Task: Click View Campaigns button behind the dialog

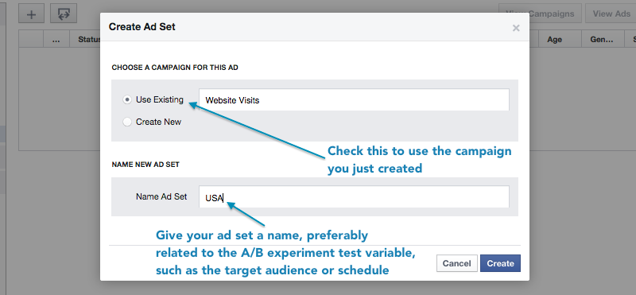Action: tap(540, 14)
